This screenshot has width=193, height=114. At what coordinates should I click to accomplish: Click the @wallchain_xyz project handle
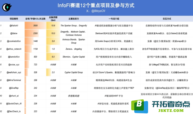[x=14, y=72]
